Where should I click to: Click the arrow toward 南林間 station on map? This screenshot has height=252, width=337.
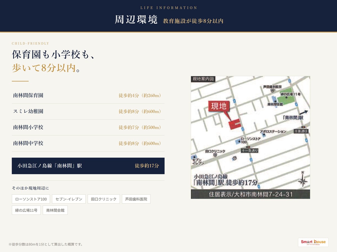(x=304, y=113)
